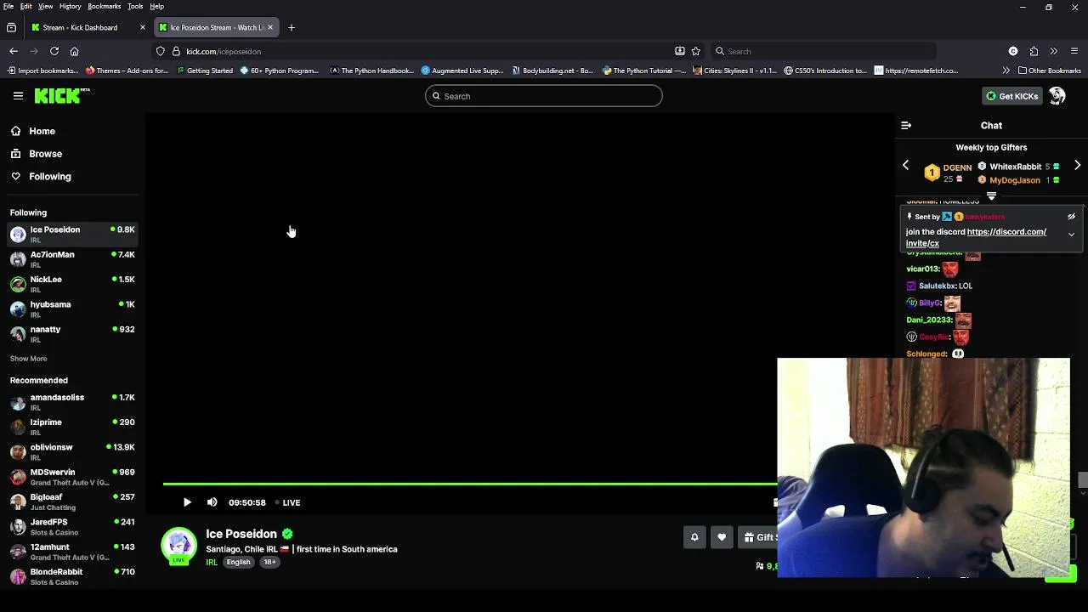
Task: Click the Kick site search box
Action: pyautogui.click(x=544, y=96)
